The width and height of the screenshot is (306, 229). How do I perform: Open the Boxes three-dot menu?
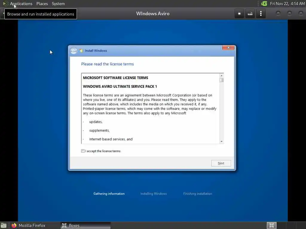(261, 14)
